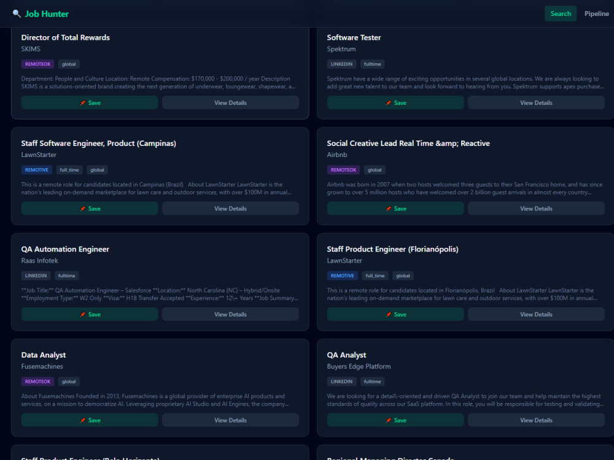Click LINKEDIN tag on Buyers Edge Platform card
The width and height of the screenshot is (614, 460).
click(x=341, y=381)
